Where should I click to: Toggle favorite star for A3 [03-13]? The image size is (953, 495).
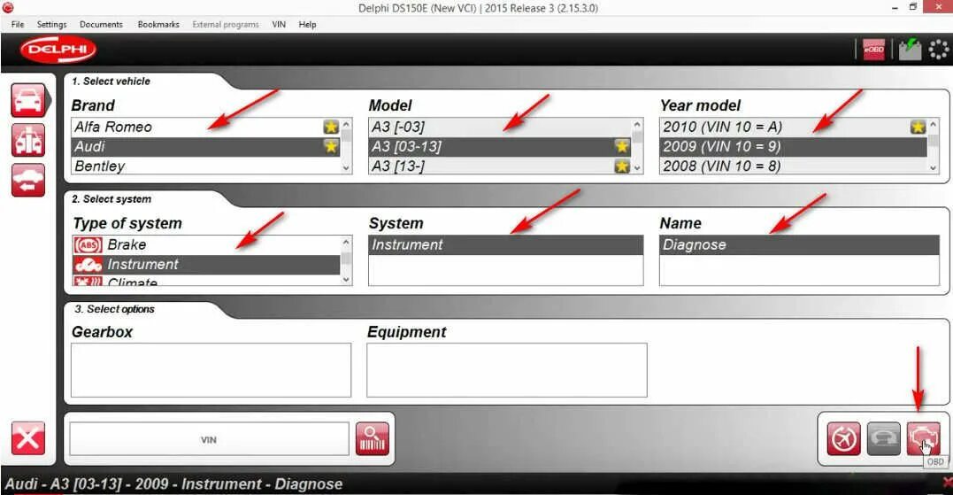[x=622, y=147]
